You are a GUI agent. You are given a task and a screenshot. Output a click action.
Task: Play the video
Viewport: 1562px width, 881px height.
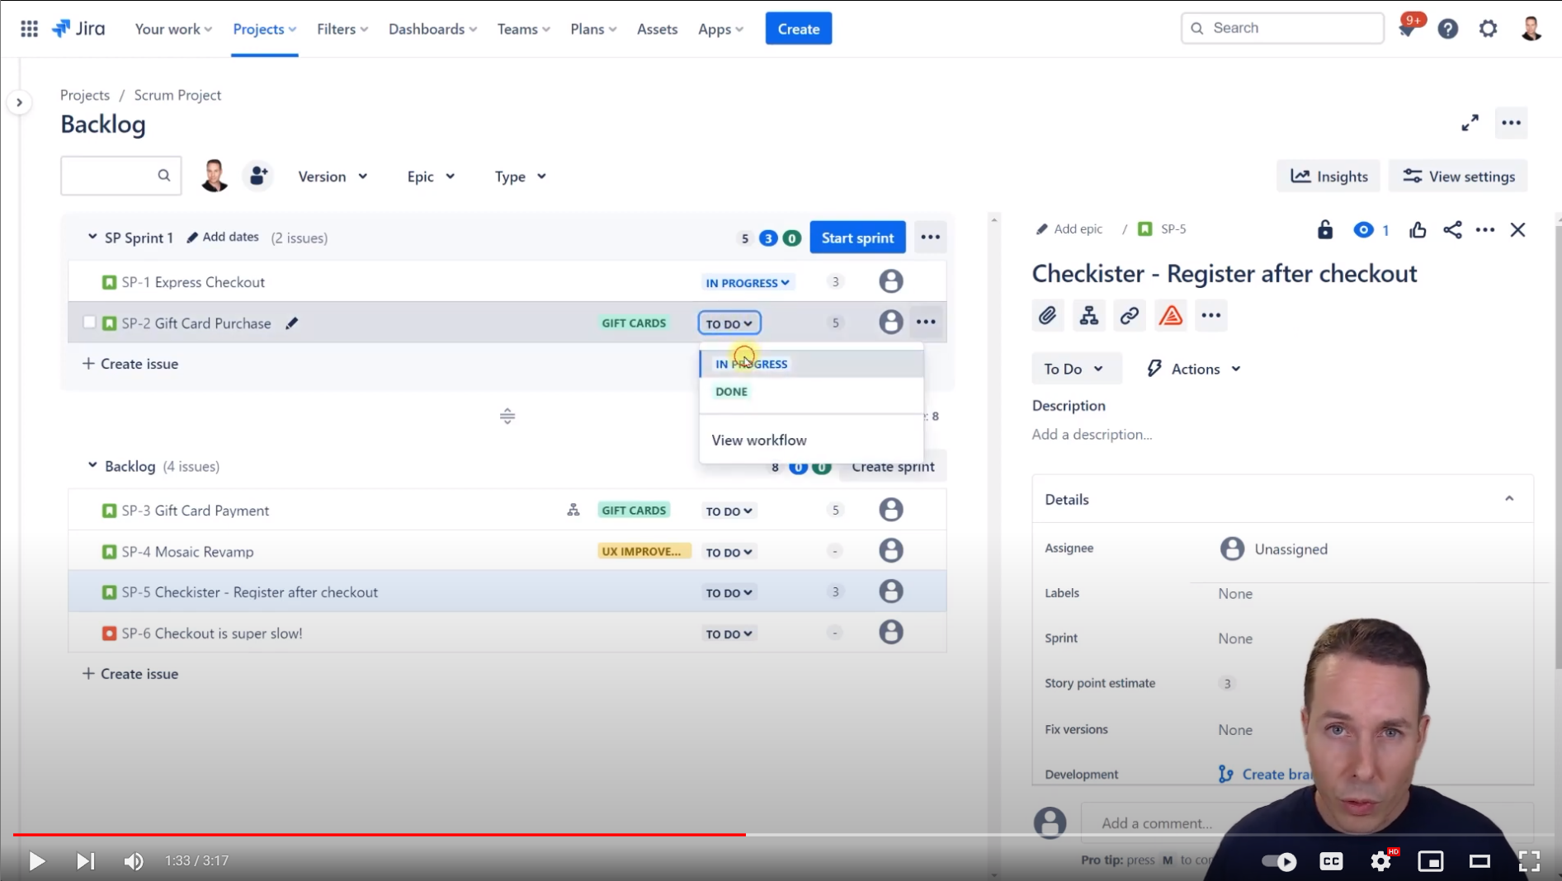tap(36, 861)
